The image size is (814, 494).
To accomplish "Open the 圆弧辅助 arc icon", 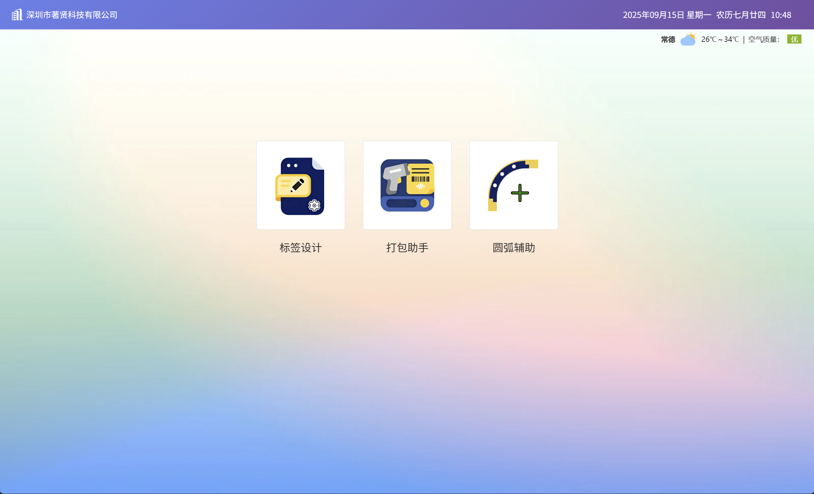I will click(514, 185).
